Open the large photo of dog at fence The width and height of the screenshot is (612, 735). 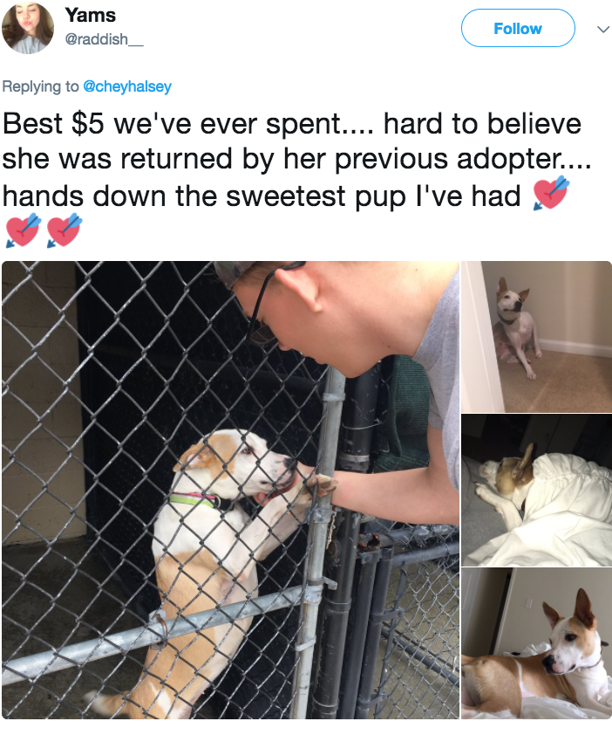coord(230,490)
